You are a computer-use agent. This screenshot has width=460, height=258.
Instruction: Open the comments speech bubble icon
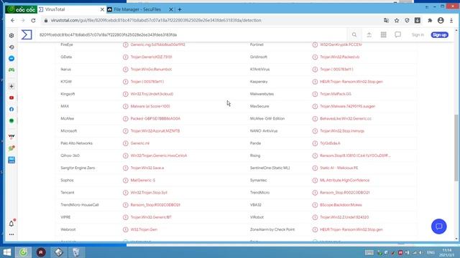point(397,35)
